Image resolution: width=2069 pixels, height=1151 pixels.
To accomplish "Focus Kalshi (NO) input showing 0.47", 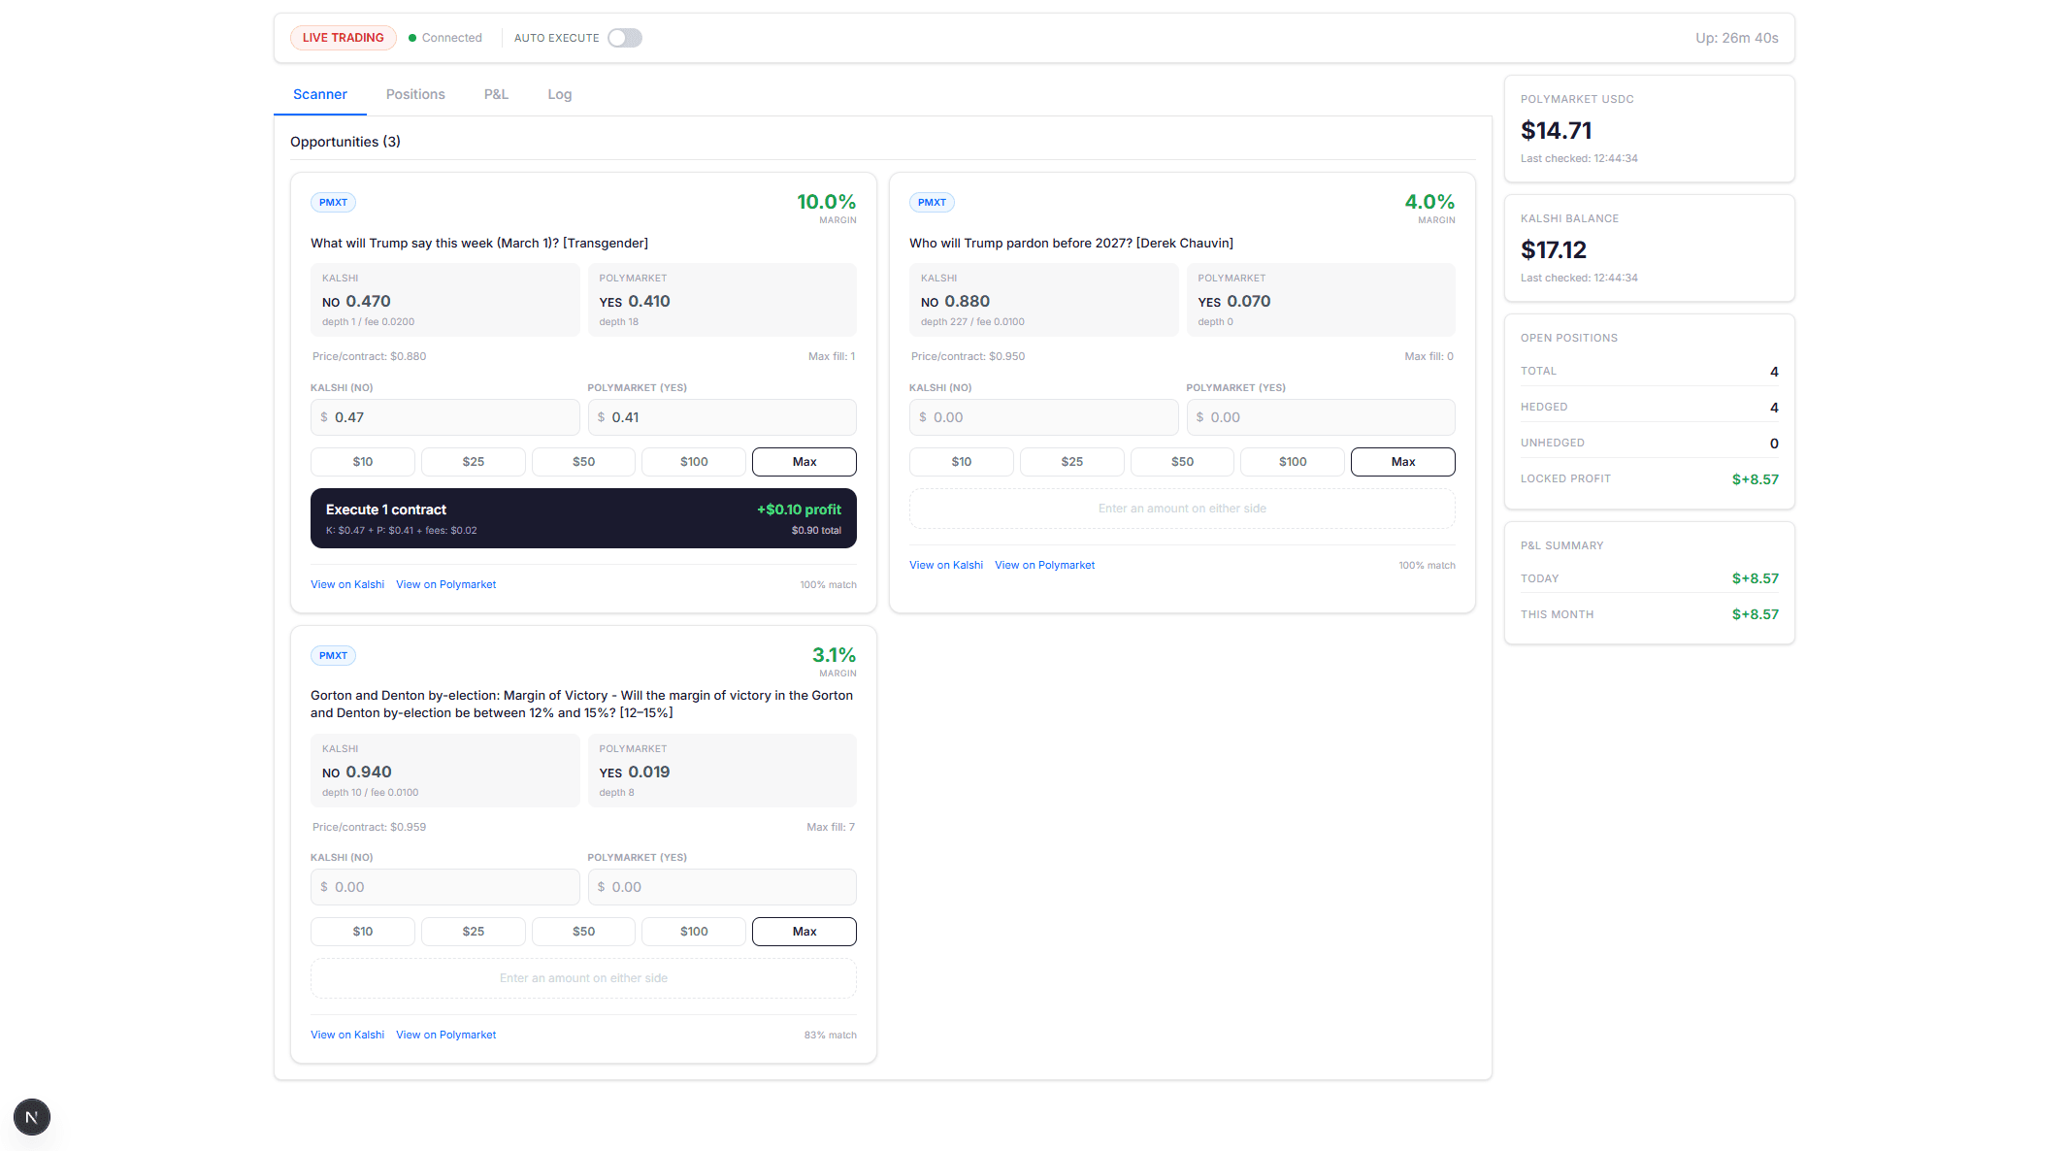I will (x=445, y=417).
